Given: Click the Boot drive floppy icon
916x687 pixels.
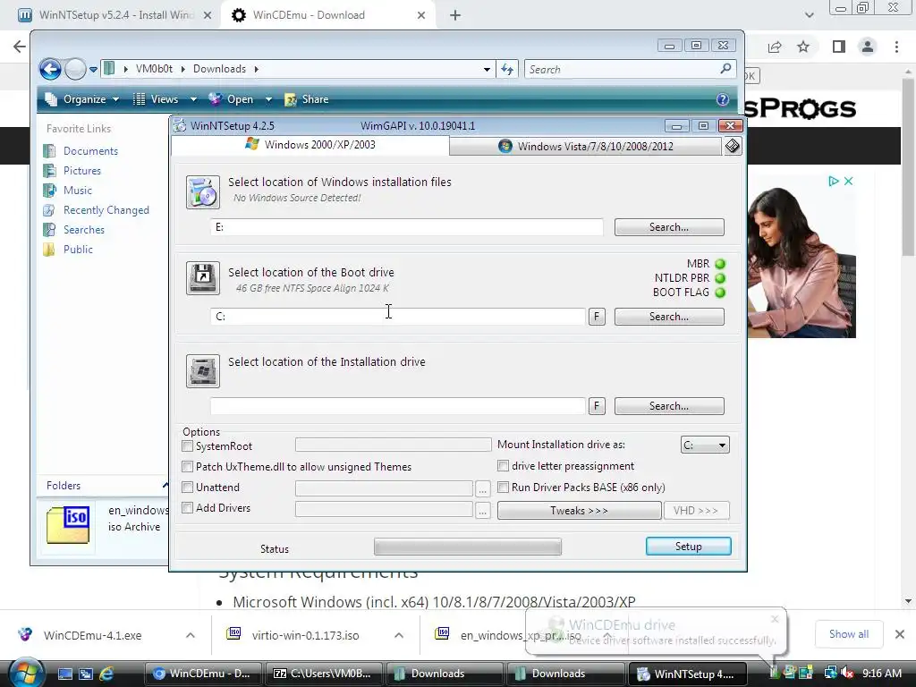Looking at the screenshot, I should coord(203,278).
